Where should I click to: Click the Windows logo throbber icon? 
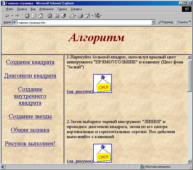[187, 9]
